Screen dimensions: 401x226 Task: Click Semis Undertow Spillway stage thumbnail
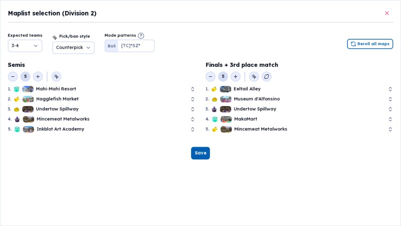28,109
